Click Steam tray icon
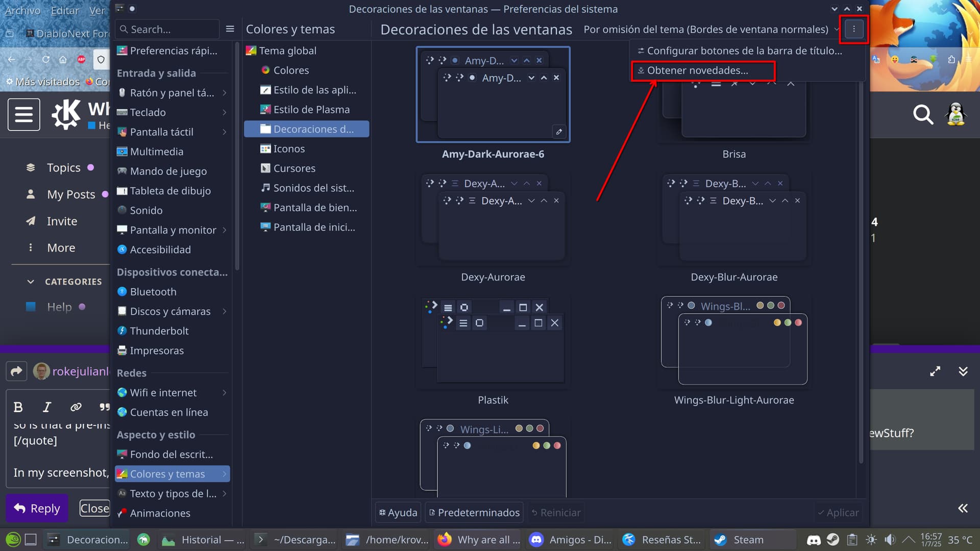 pos(832,540)
